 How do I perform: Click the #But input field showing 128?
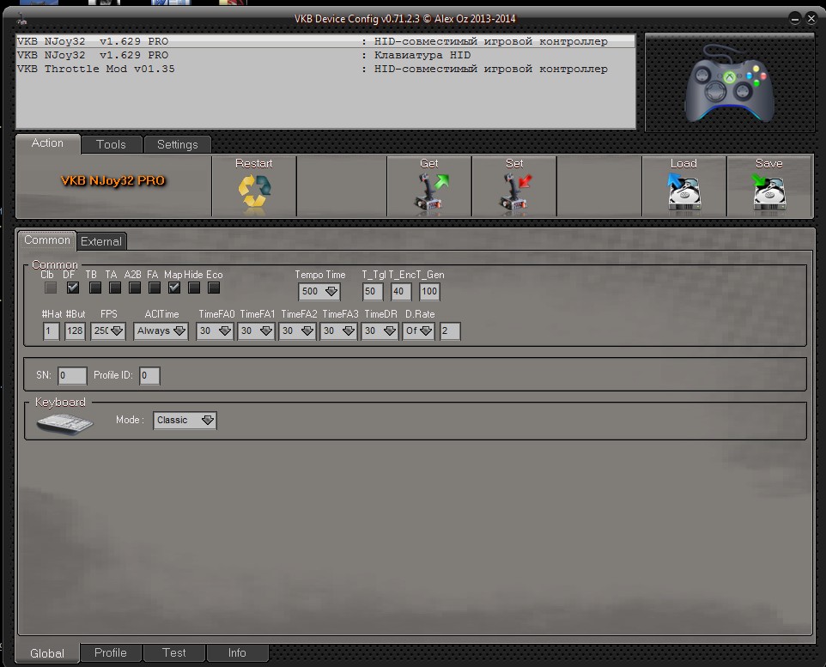(75, 330)
